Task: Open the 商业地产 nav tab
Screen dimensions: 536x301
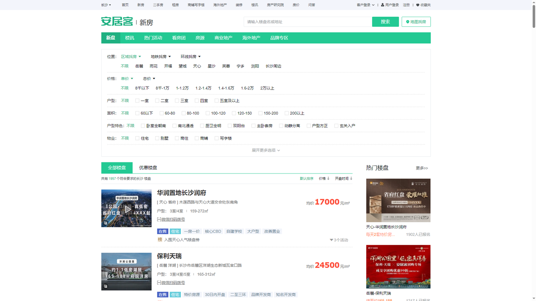Action: (223, 38)
